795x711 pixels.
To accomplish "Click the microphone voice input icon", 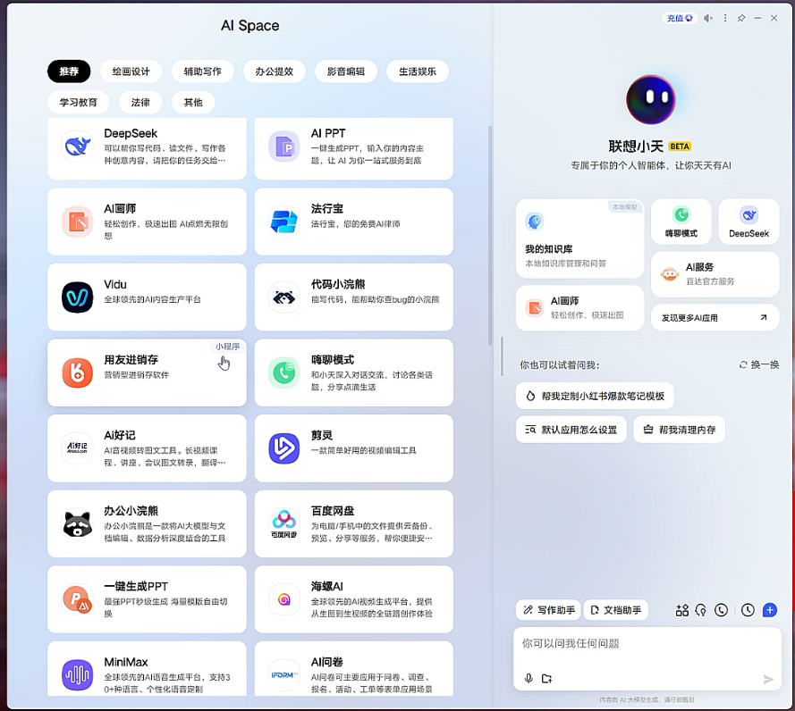I will pyautogui.click(x=529, y=679).
